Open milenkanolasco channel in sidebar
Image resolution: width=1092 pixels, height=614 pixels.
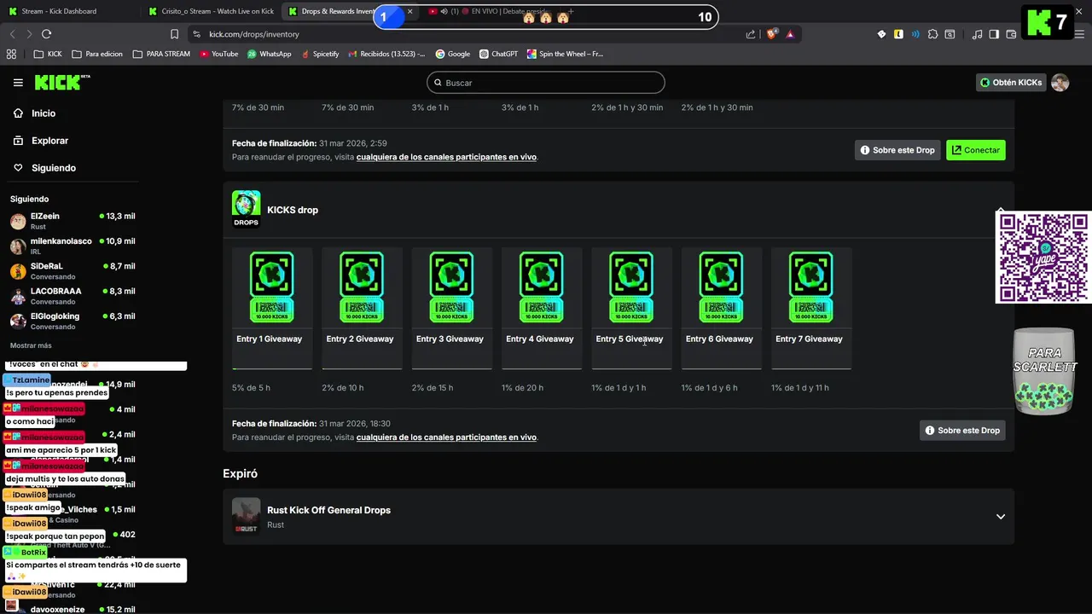(x=73, y=246)
